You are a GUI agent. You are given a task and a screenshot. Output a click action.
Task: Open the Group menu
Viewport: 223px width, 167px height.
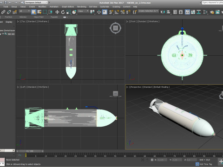tap(14, 6)
